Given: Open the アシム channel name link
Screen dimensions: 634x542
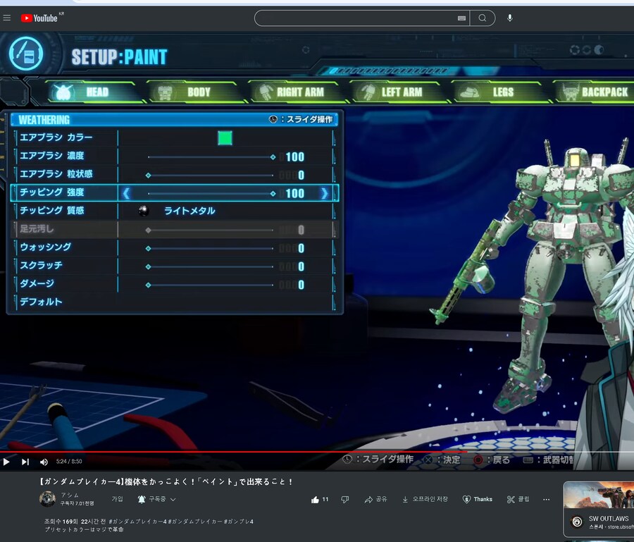Looking at the screenshot, I should point(70,495).
